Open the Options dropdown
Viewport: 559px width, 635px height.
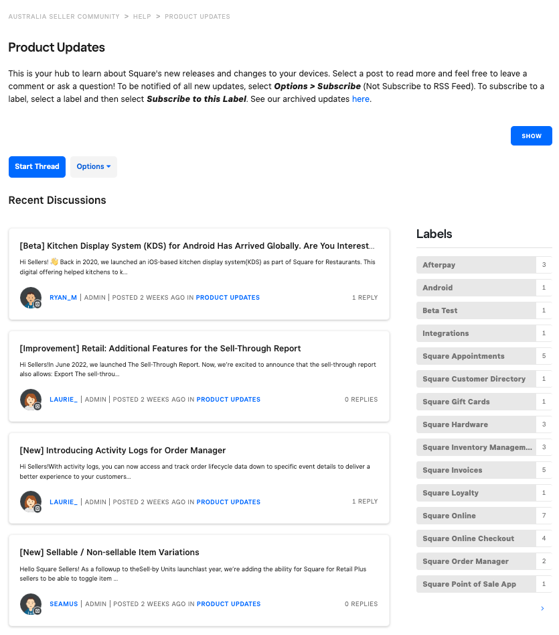click(x=94, y=167)
